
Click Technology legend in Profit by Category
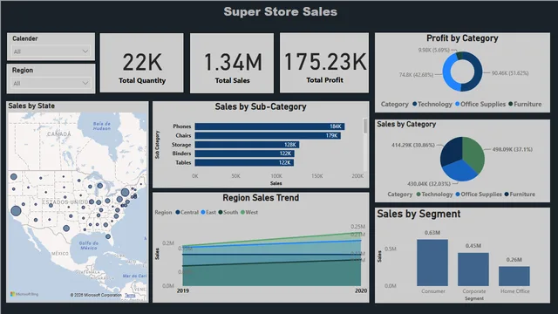(432, 104)
